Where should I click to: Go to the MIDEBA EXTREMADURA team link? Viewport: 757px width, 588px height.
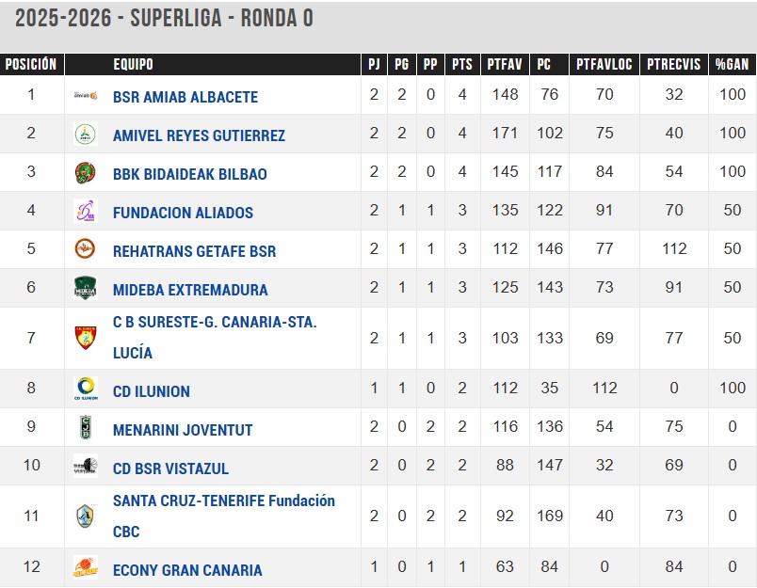pos(190,290)
